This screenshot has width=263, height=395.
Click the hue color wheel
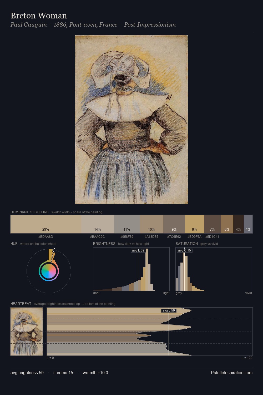point(49,271)
